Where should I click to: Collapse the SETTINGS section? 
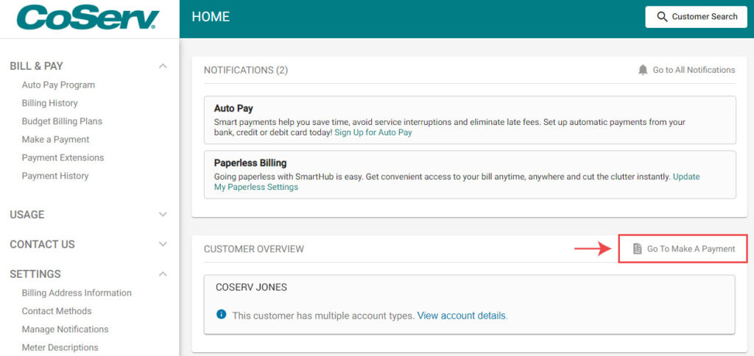[163, 274]
